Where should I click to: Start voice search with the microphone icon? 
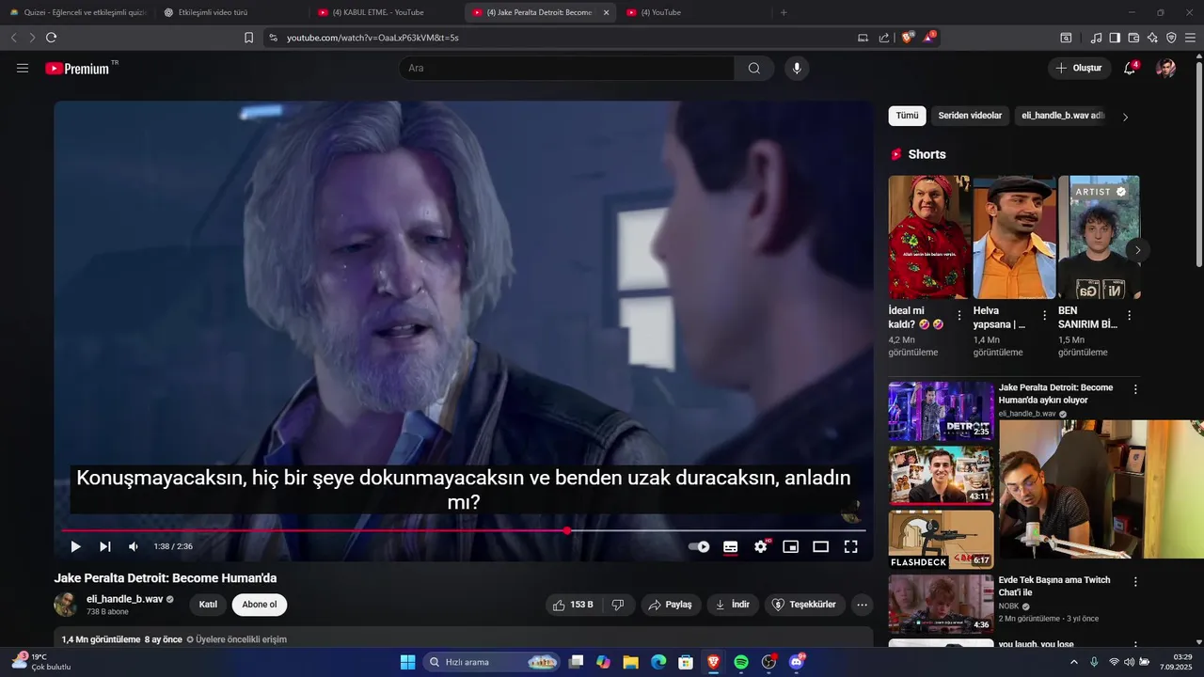click(x=797, y=68)
